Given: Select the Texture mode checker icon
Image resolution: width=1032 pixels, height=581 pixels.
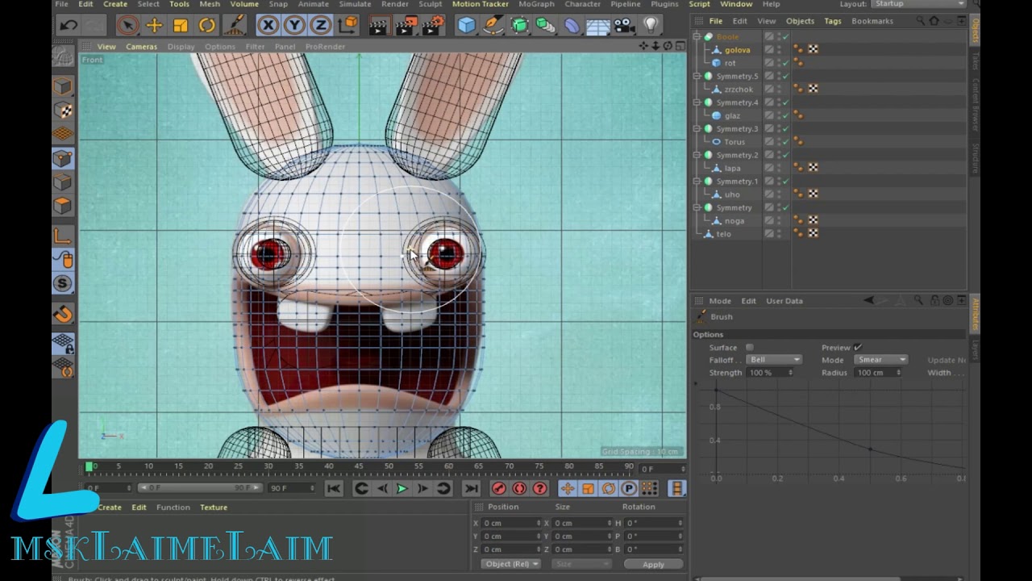Looking at the screenshot, I should tap(63, 111).
